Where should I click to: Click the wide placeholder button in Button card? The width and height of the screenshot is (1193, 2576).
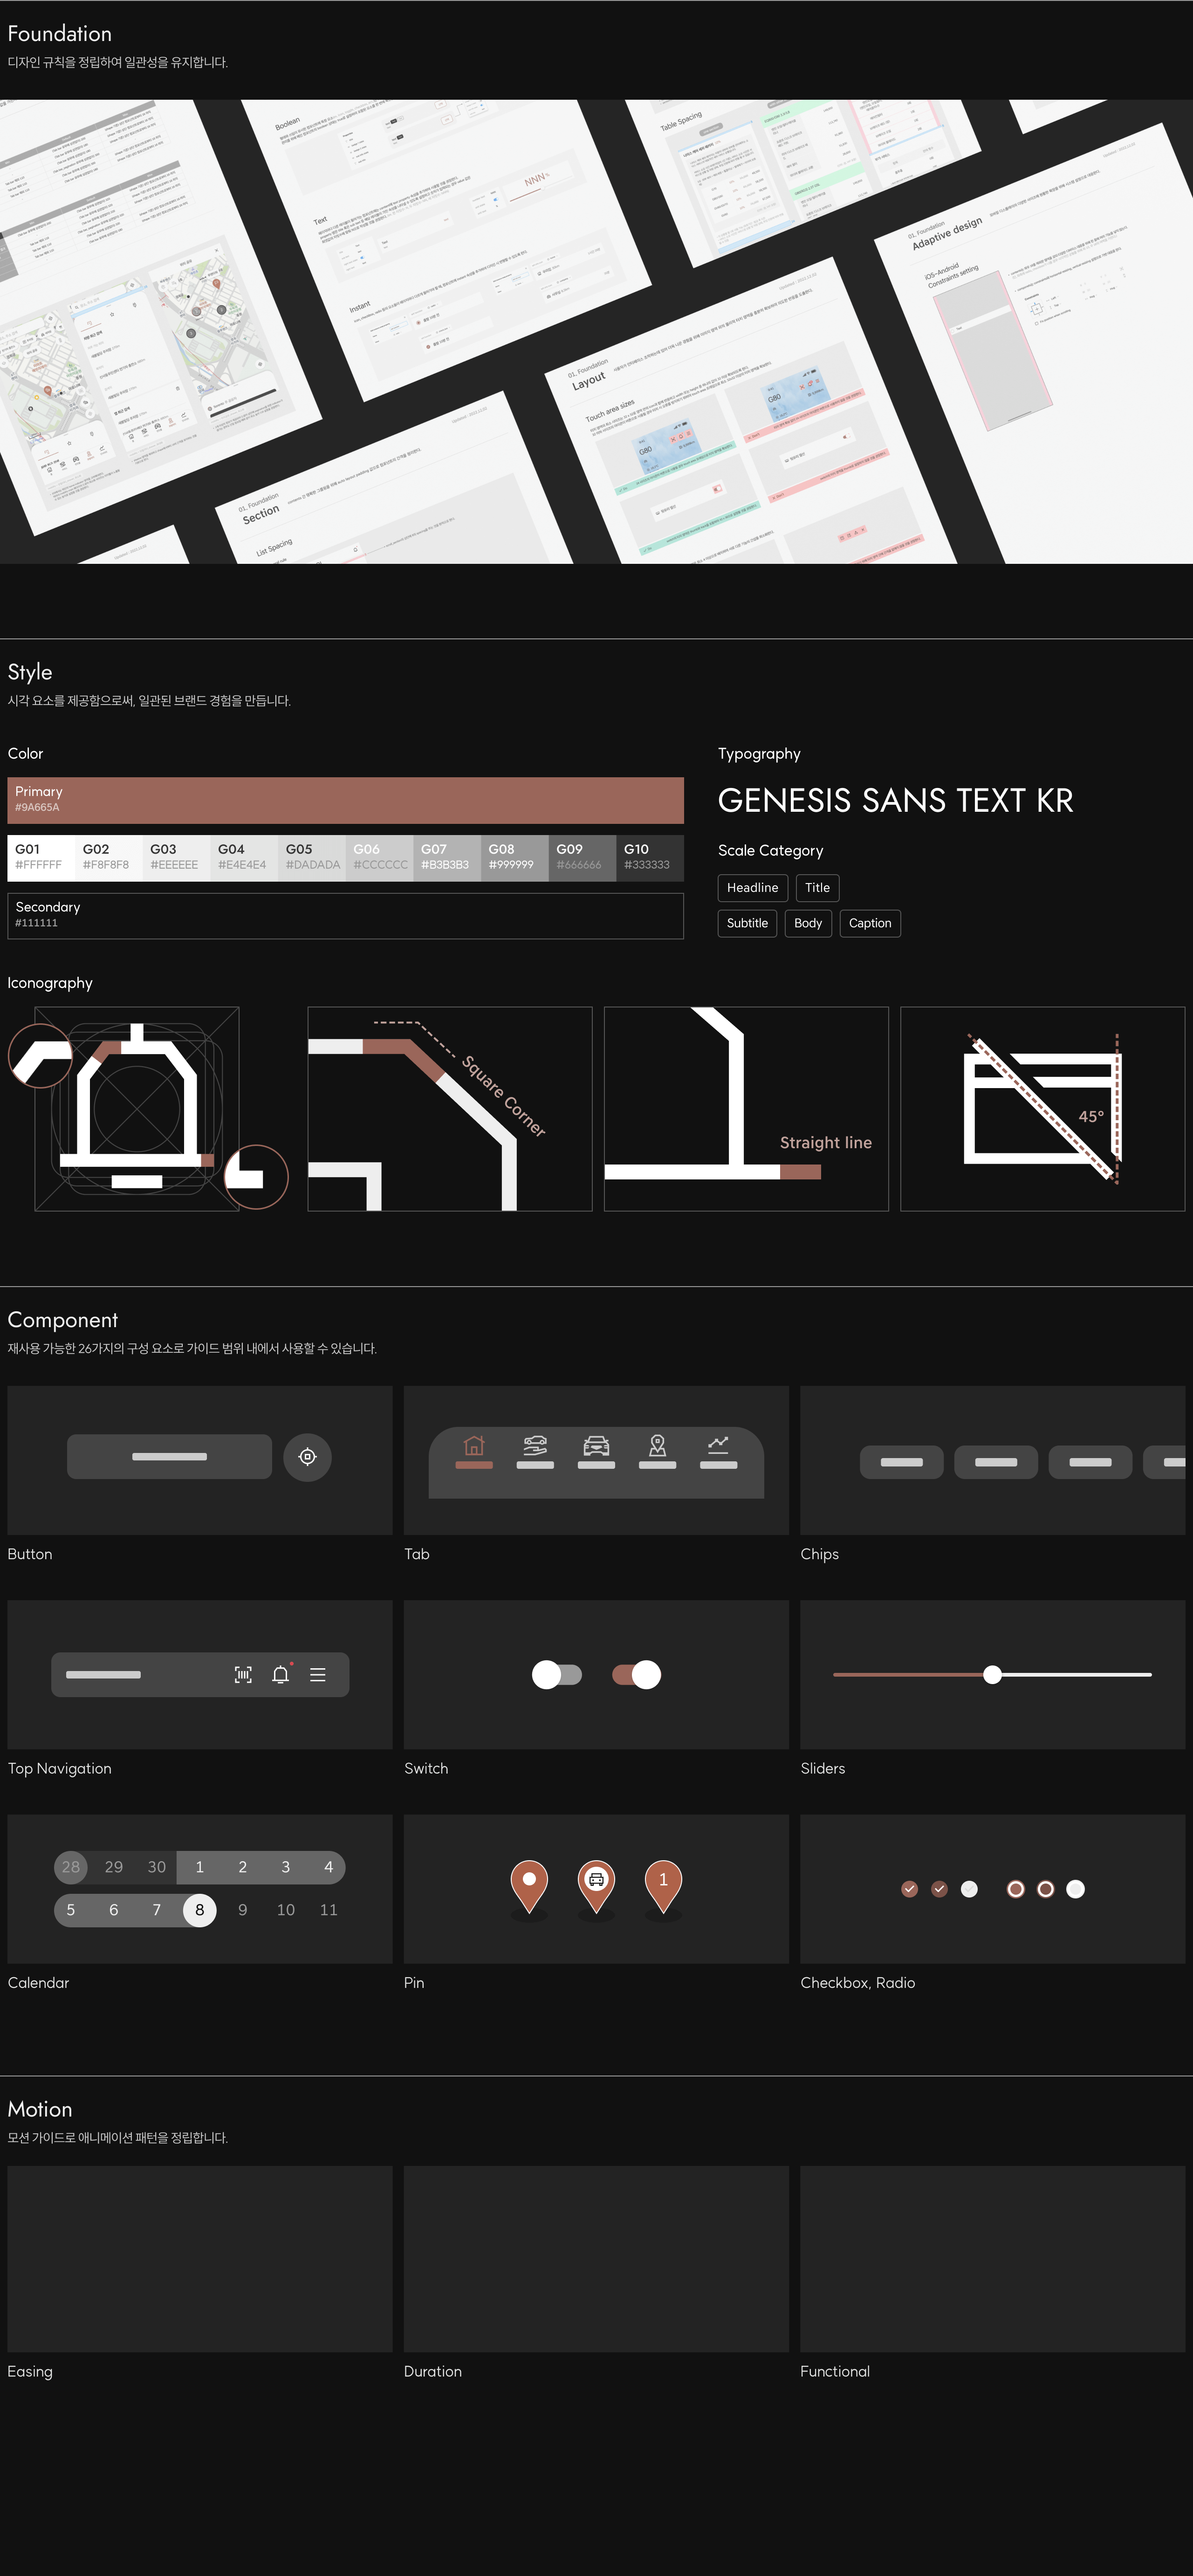pos(169,1457)
